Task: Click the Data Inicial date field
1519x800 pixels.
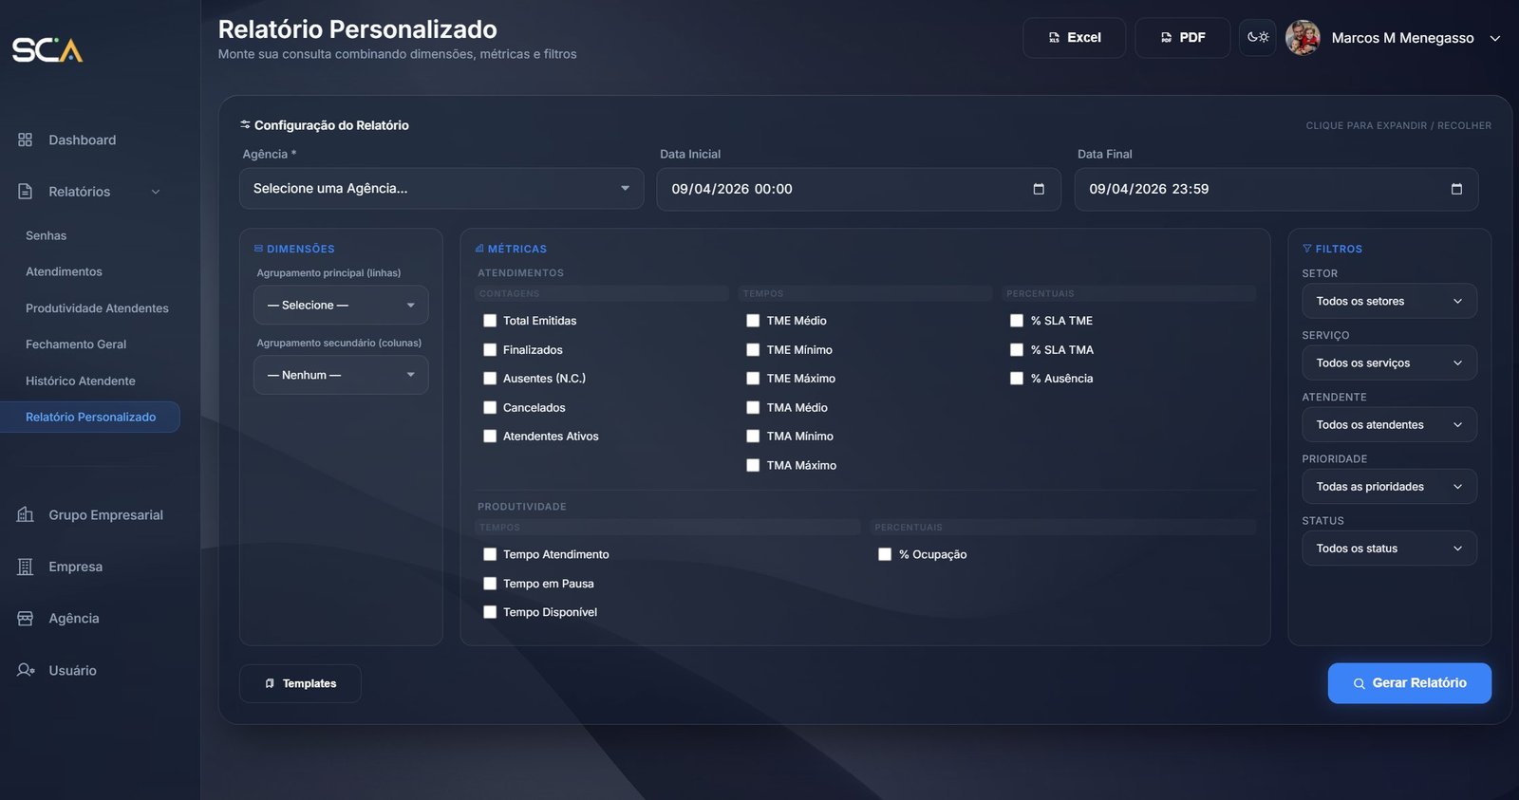Action: tap(858, 189)
